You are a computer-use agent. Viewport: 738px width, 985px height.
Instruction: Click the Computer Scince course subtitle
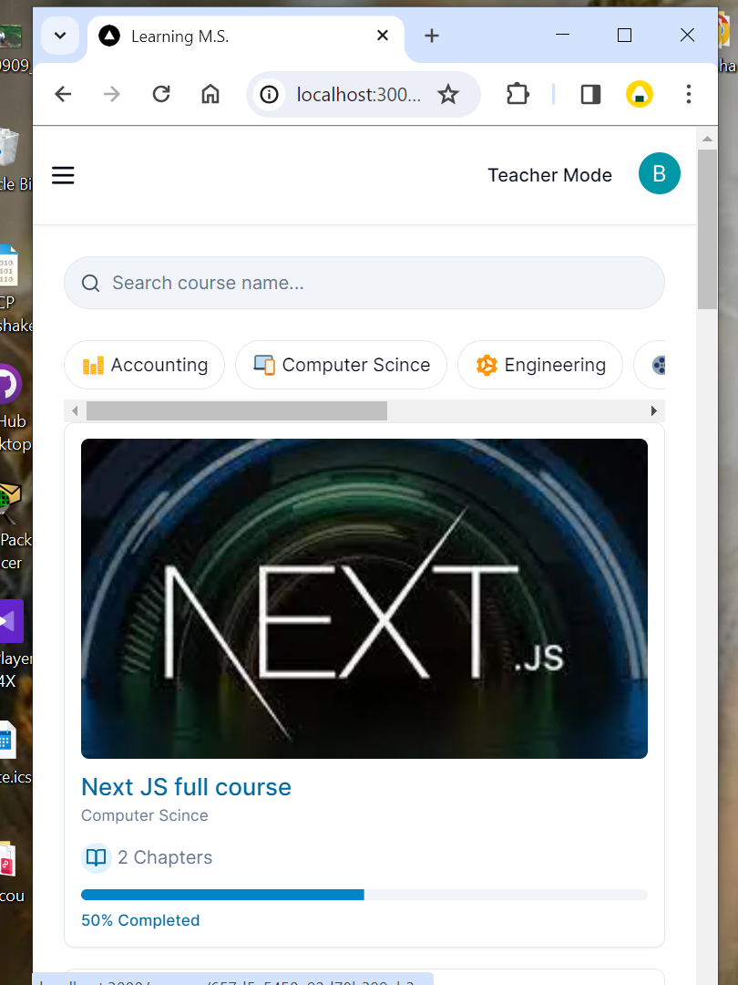[x=144, y=815]
